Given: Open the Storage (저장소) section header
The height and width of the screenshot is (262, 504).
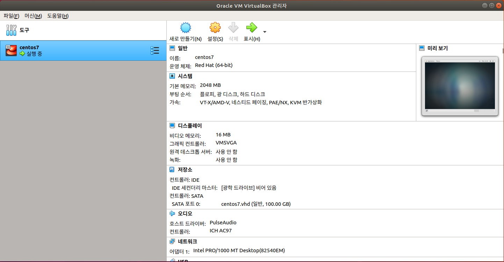Looking at the screenshot, I should click(x=185, y=170).
